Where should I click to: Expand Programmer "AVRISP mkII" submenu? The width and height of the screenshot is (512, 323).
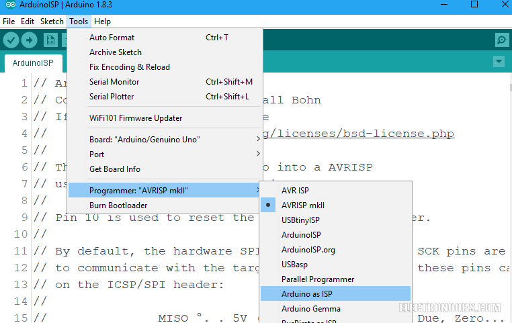164,190
